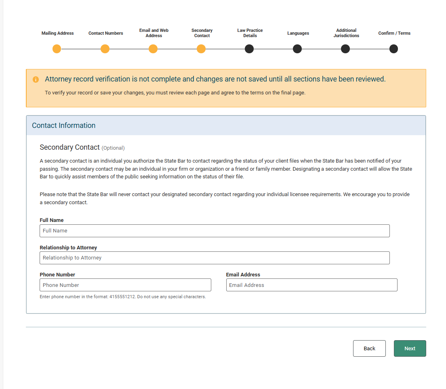The image size is (446, 389).
Task: Select the Additional Jurisdictions step dot
Action: tap(345, 49)
